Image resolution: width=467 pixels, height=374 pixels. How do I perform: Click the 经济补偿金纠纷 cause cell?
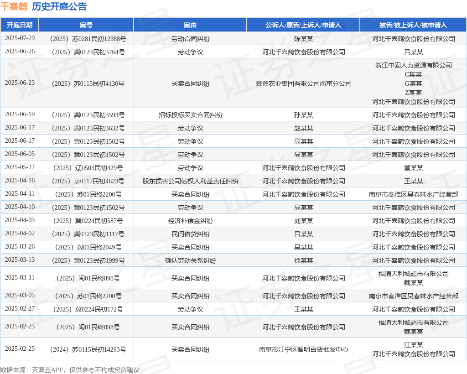tap(190, 221)
